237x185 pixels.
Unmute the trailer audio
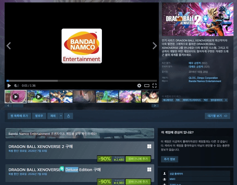pyautogui.click(x=16, y=86)
